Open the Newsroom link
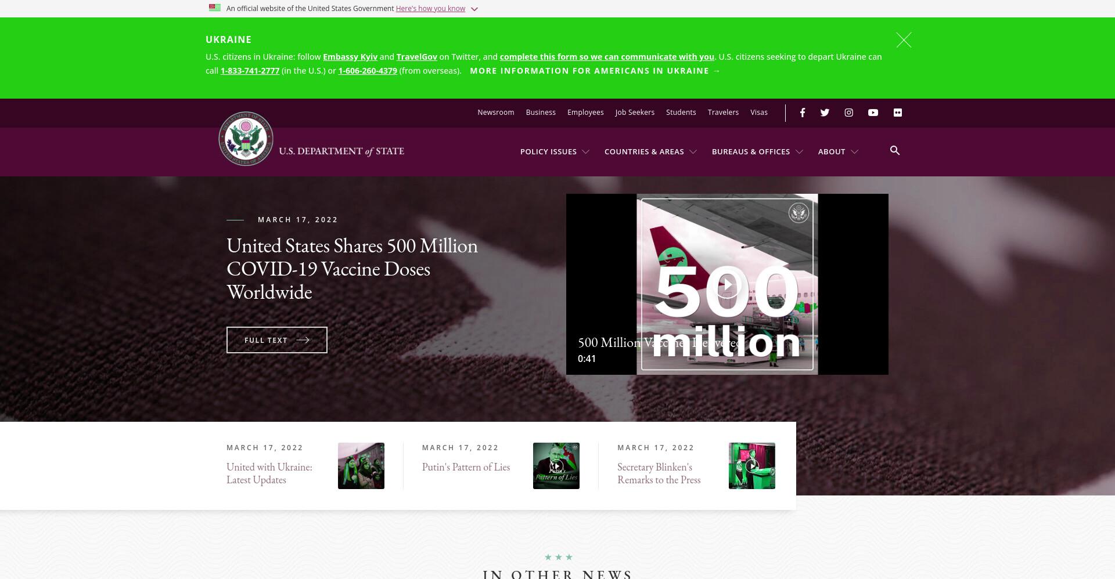 click(496, 113)
